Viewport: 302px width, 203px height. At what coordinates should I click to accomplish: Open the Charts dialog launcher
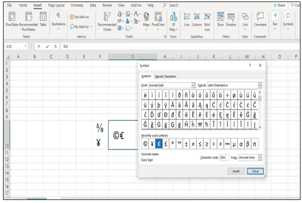click(x=165, y=36)
